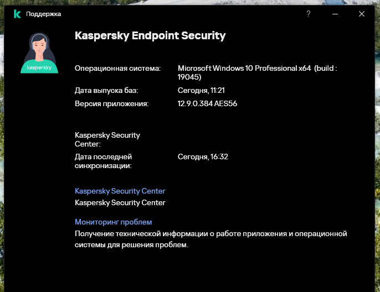
Task: Click the Поддержка window title text
Action: [43, 14]
